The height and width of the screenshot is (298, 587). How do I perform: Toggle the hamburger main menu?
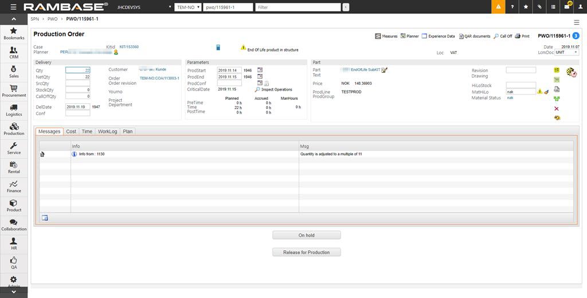13,7
